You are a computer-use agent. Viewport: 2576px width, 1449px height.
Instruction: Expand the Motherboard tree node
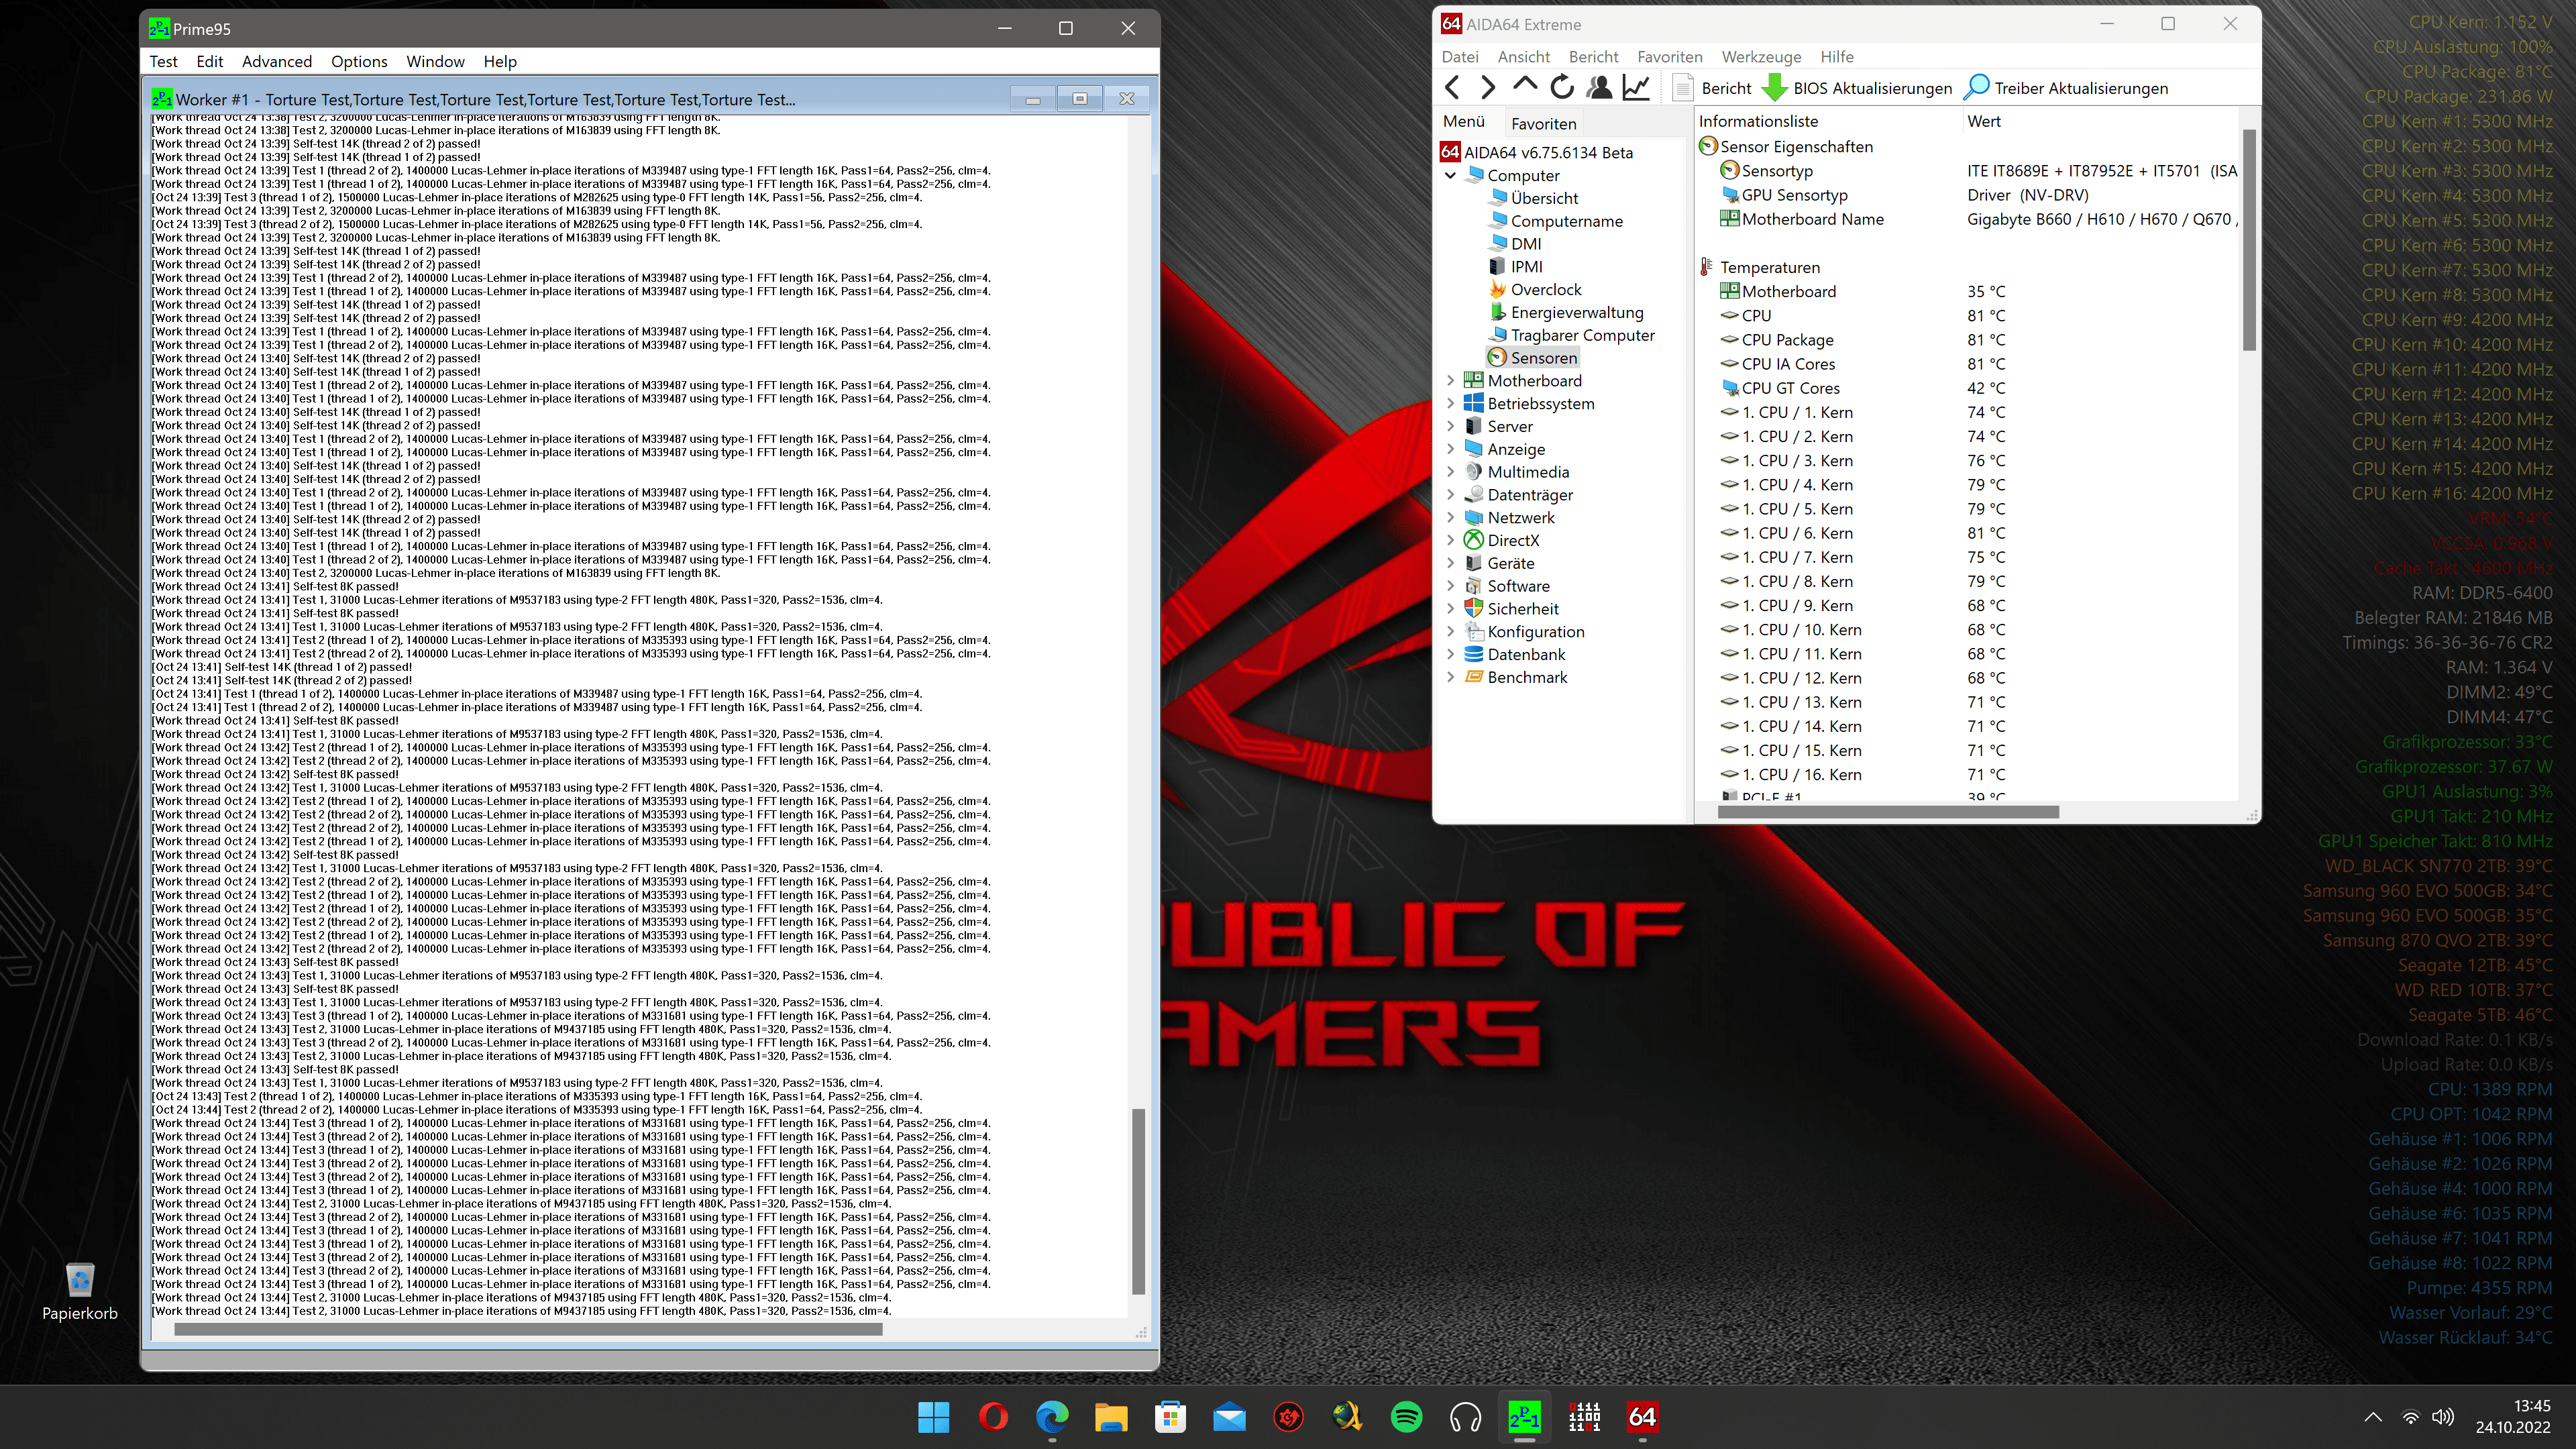[x=1451, y=381]
